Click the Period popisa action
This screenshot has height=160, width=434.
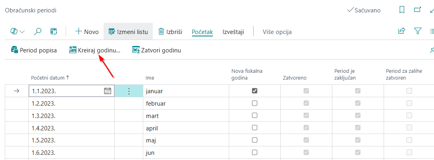[x=34, y=50]
